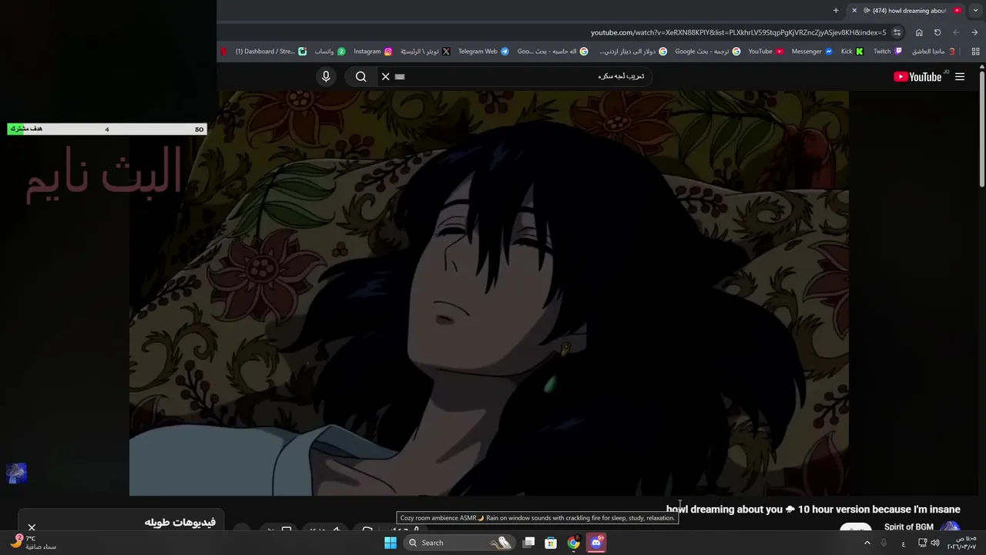Open a new tab with plus button
This screenshot has width=986, height=555.
[836, 10]
